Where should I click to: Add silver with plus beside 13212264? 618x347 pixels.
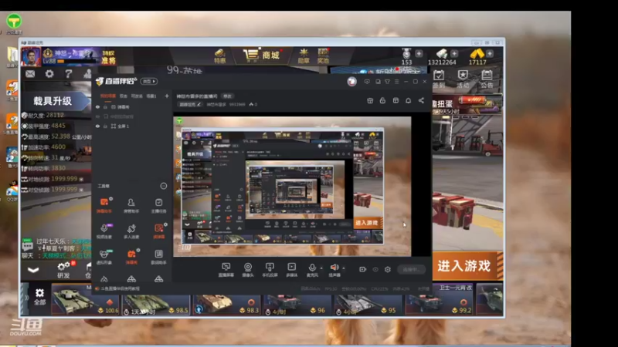tap(454, 53)
